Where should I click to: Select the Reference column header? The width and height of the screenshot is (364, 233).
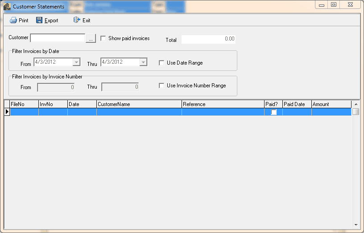tap(223, 104)
